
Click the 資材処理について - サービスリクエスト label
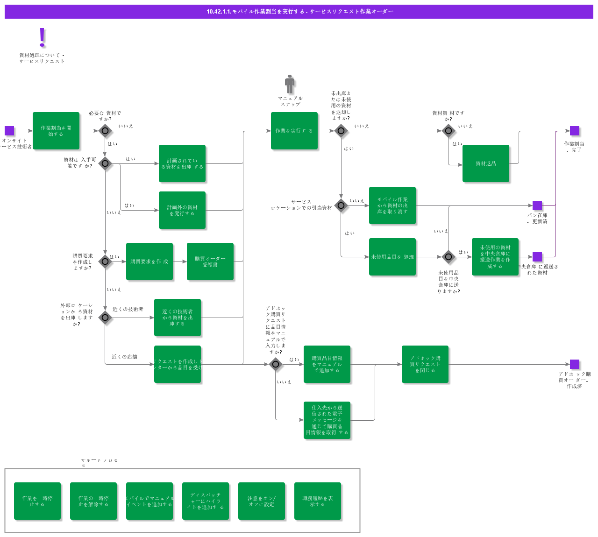click(x=42, y=58)
